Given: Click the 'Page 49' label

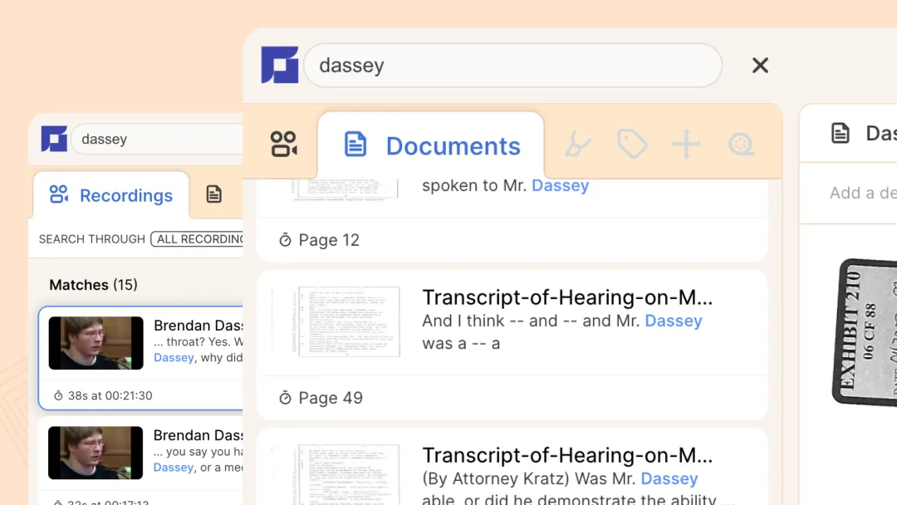Looking at the screenshot, I should (331, 398).
